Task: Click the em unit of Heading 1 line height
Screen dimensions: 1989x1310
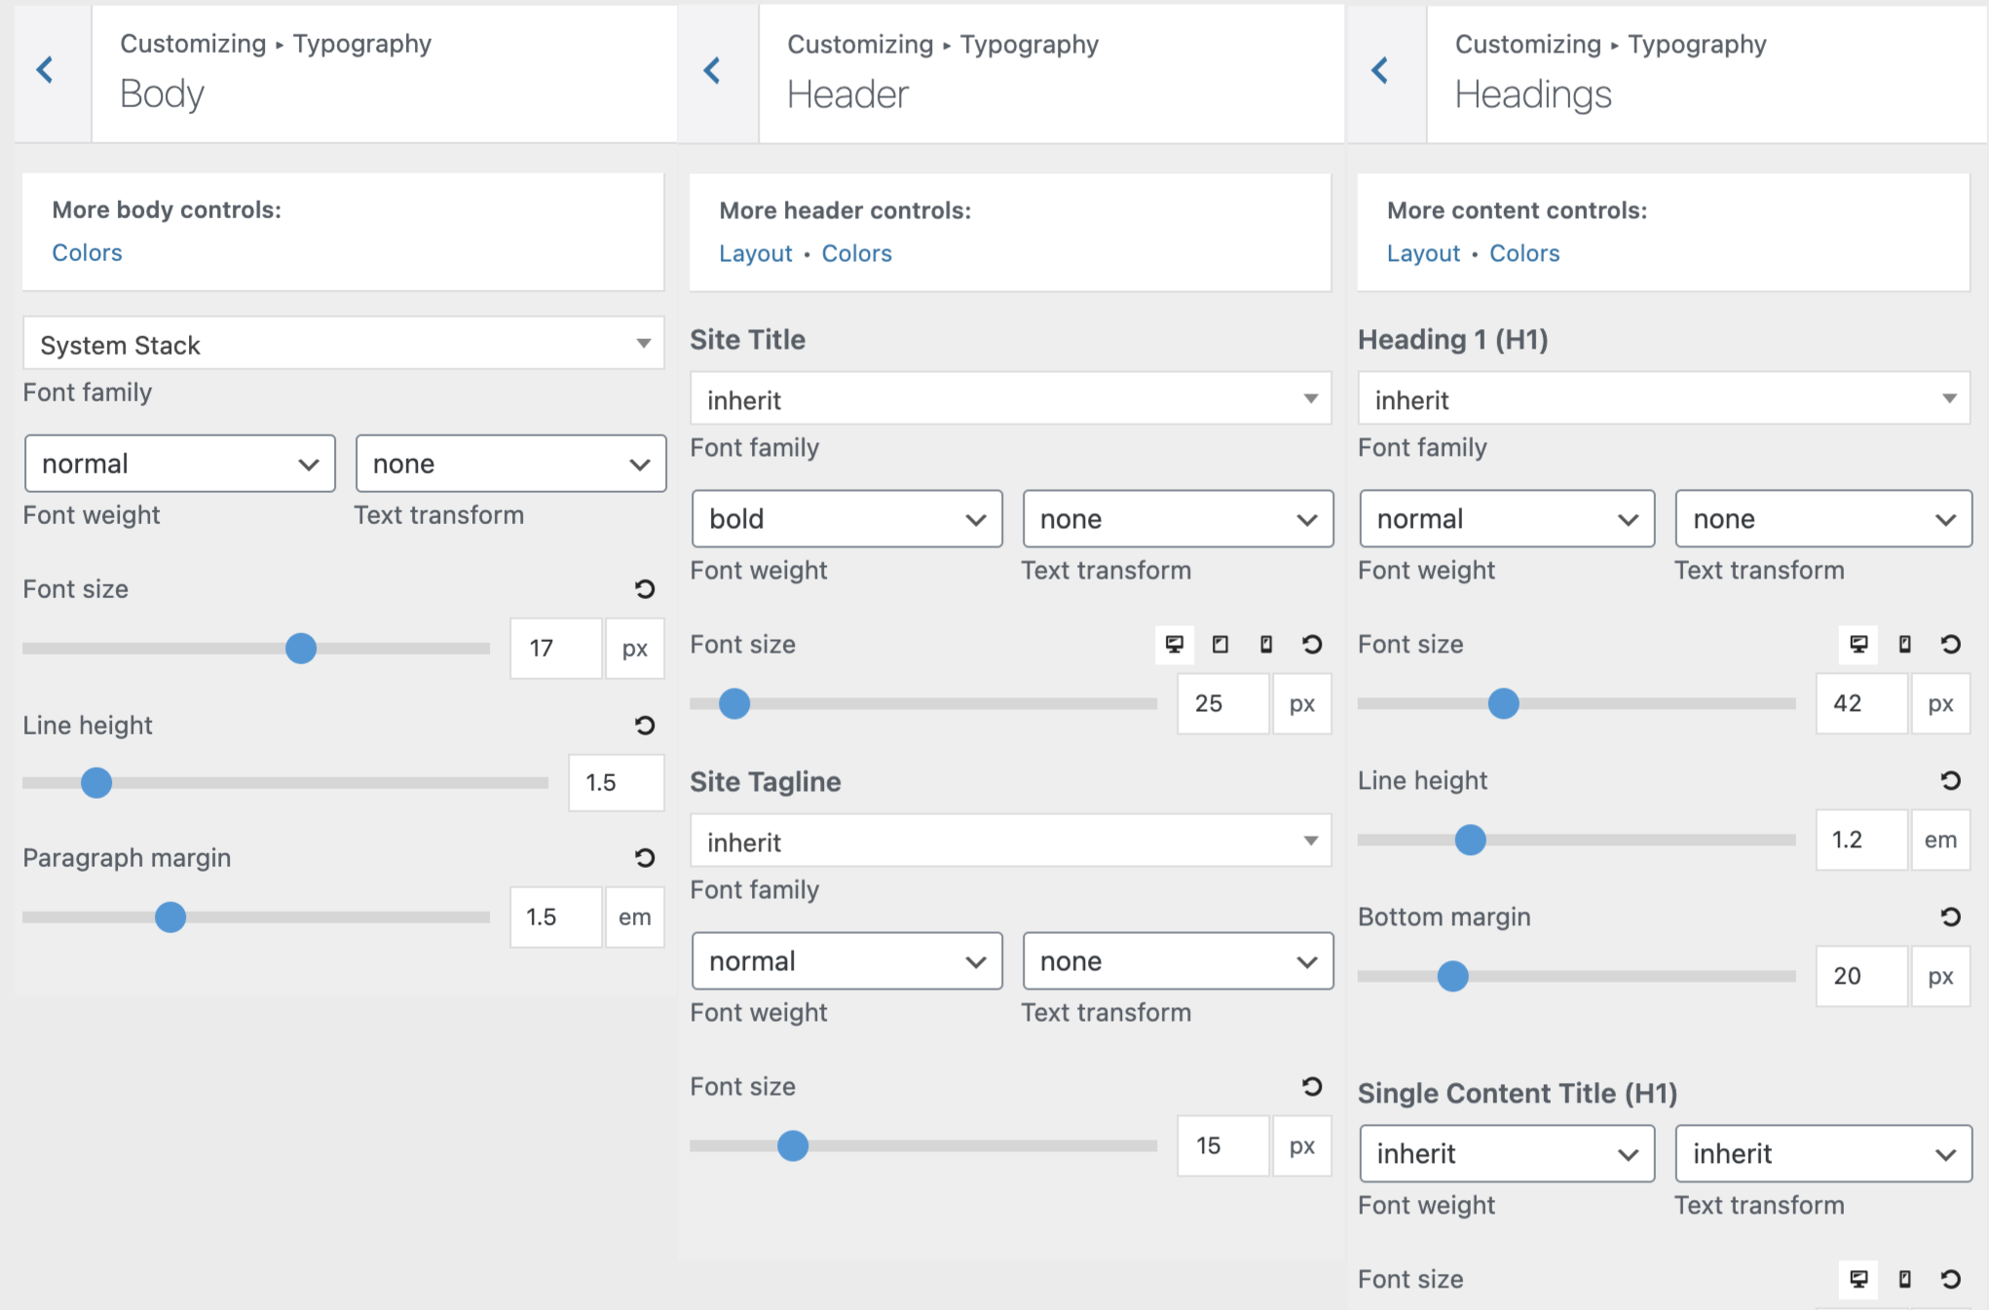Action: click(1941, 841)
